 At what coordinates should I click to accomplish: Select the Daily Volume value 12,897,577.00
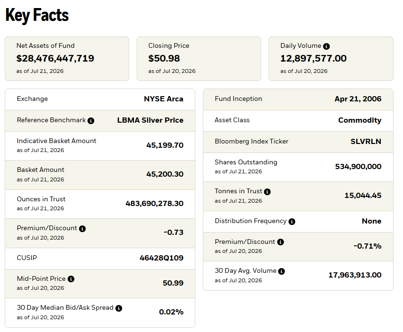pyautogui.click(x=313, y=58)
